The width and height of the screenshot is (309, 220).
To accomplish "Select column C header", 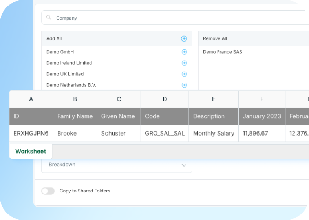I will (119, 99).
